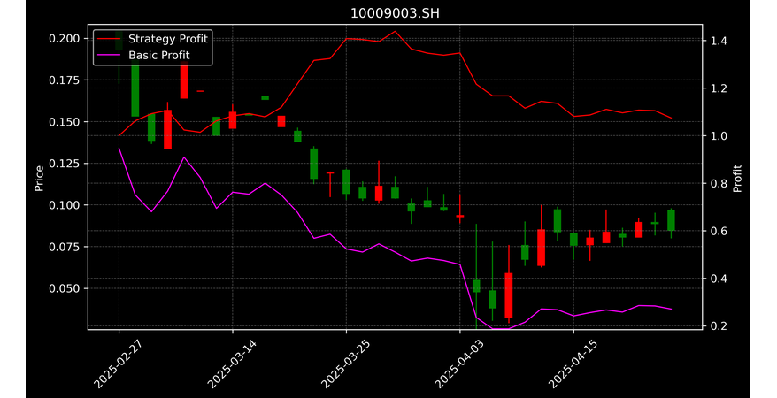Click the 1.0 profit tick label
The image size is (777, 398).
click(718, 135)
